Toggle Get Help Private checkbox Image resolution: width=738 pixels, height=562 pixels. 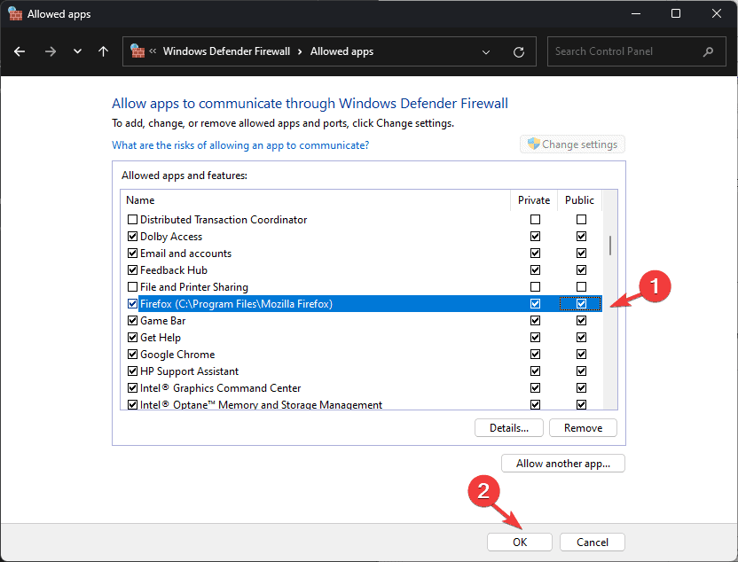[x=535, y=337]
